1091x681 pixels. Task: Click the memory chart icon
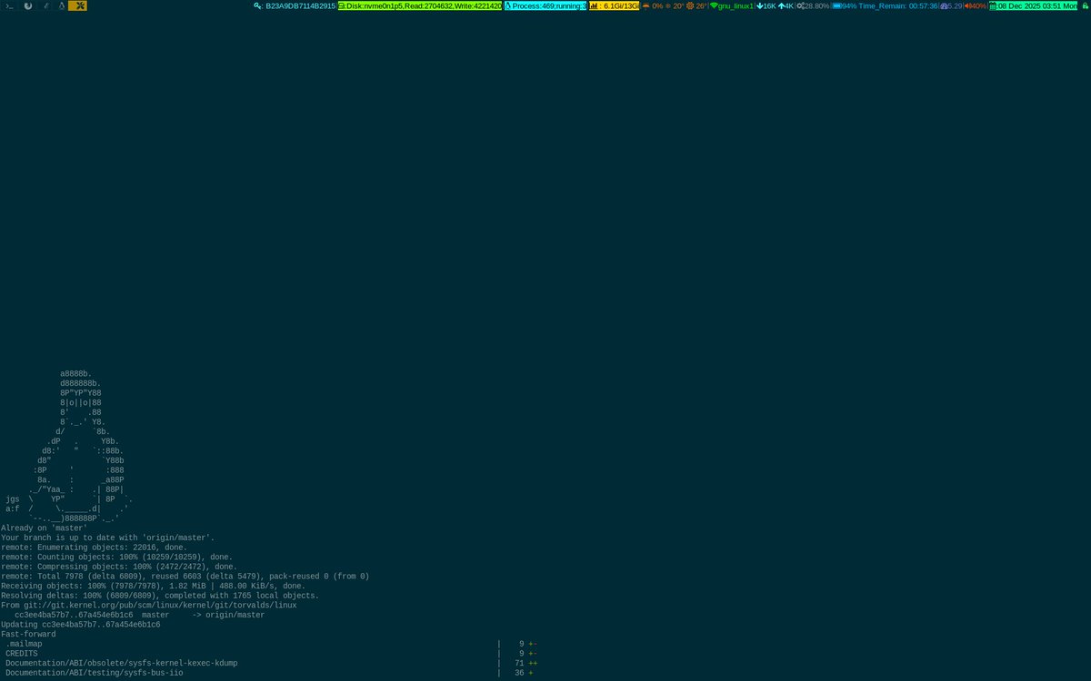pyautogui.click(x=595, y=5)
